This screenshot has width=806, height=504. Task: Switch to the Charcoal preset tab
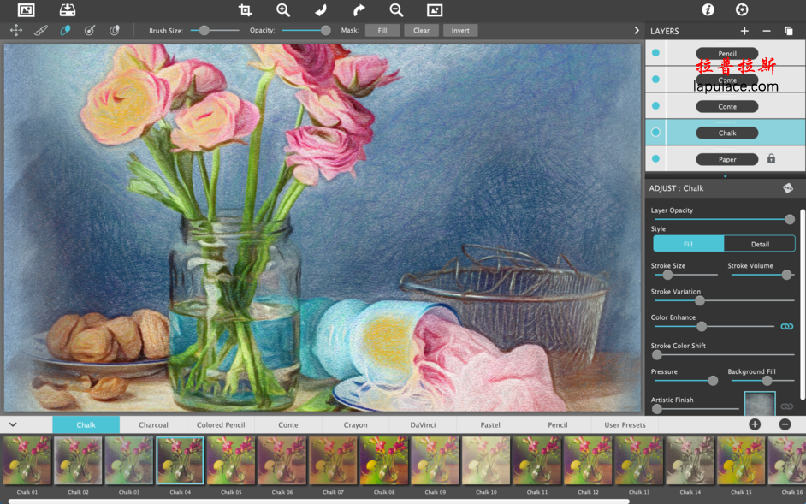tap(153, 424)
